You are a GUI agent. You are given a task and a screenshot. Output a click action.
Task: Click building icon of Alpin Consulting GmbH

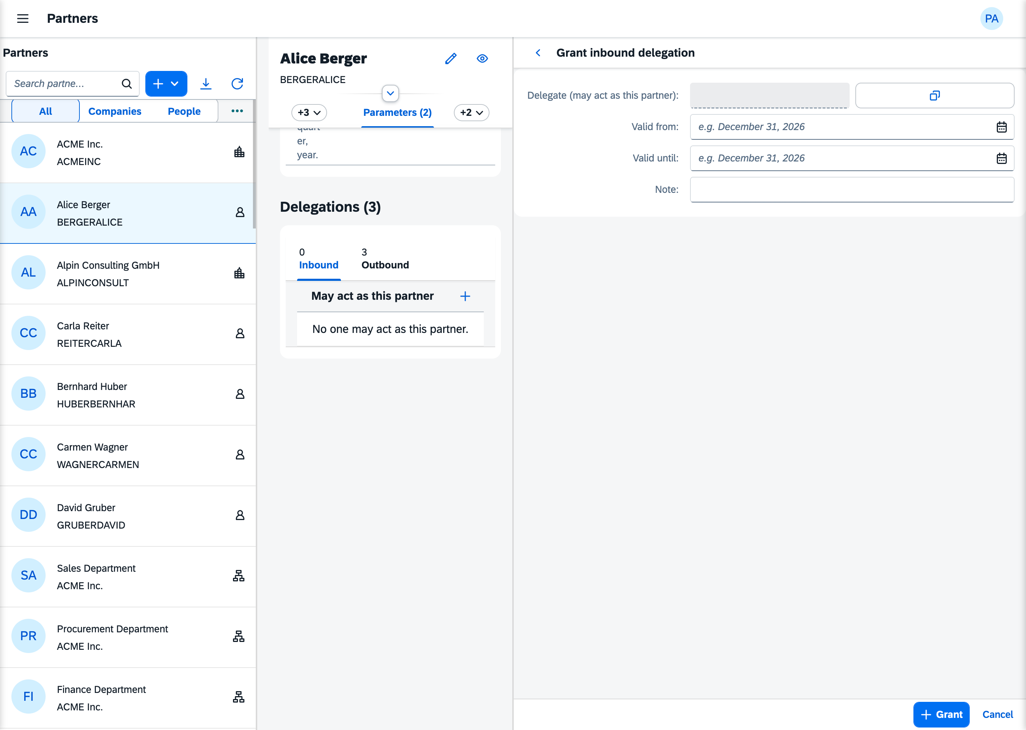pyautogui.click(x=239, y=273)
